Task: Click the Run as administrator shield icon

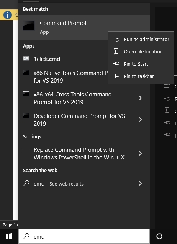Action: click(x=116, y=39)
